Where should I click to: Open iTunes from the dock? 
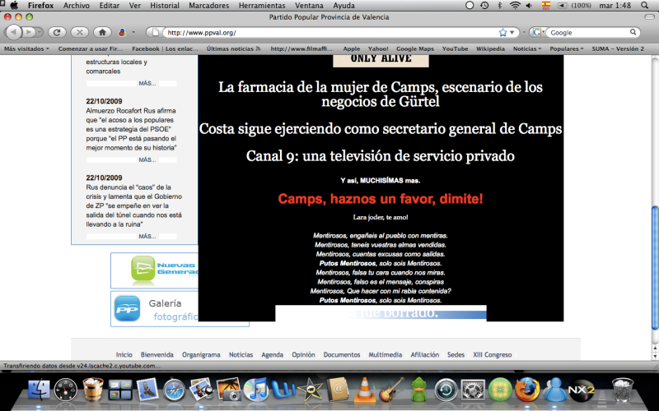(x=258, y=388)
